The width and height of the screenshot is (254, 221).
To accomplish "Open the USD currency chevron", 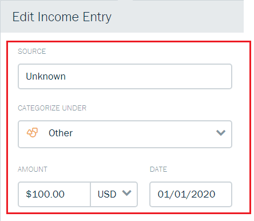I will (x=127, y=193).
